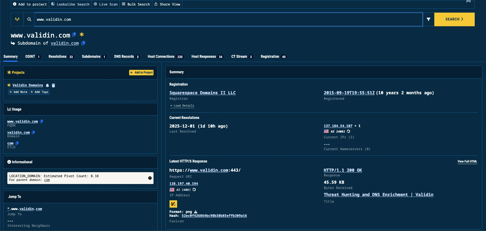This screenshot has width=486, height=231.
Task: Toggle alerts bell for Validin Domains
Action: coord(47,85)
